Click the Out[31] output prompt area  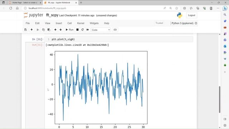click(x=38, y=45)
